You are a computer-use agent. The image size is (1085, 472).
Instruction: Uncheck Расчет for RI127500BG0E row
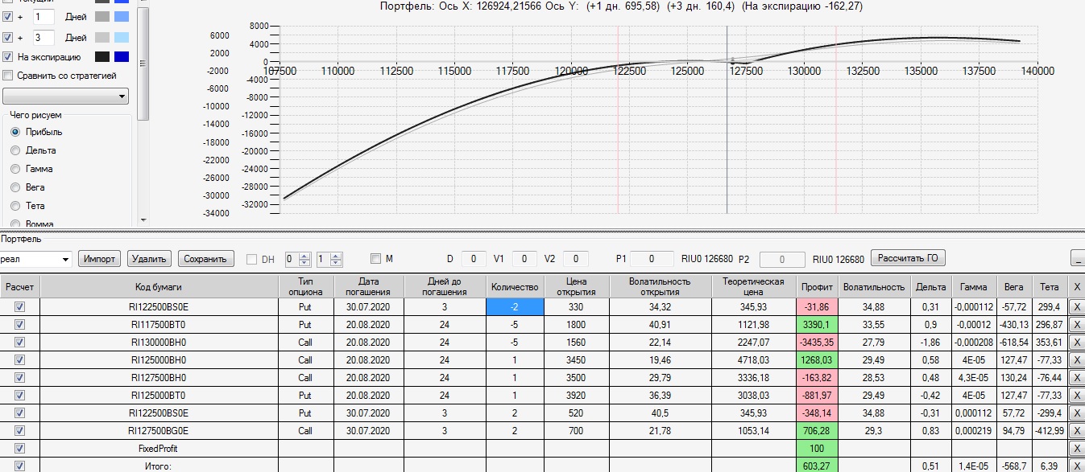[x=20, y=431]
